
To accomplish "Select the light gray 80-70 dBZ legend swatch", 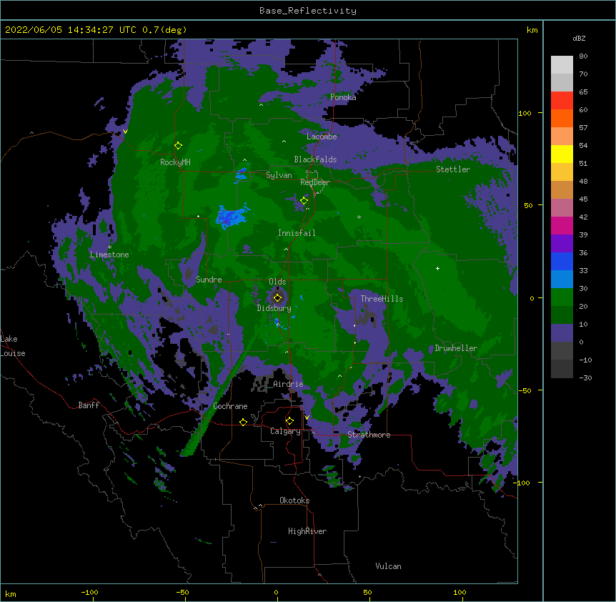I will pyautogui.click(x=562, y=65).
